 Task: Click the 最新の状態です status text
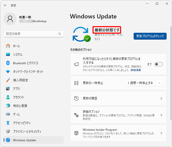tap(107, 30)
